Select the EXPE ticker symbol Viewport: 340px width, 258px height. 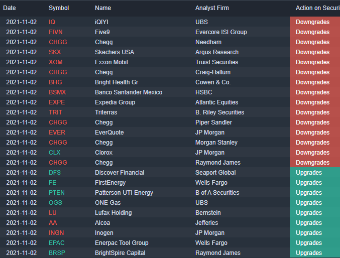[57, 102]
